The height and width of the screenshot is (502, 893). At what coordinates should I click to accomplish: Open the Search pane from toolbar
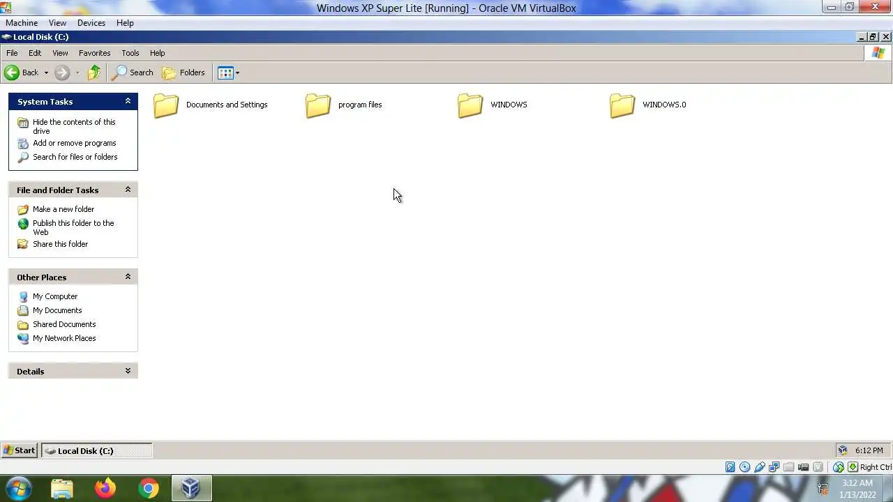pyautogui.click(x=134, y=73)
